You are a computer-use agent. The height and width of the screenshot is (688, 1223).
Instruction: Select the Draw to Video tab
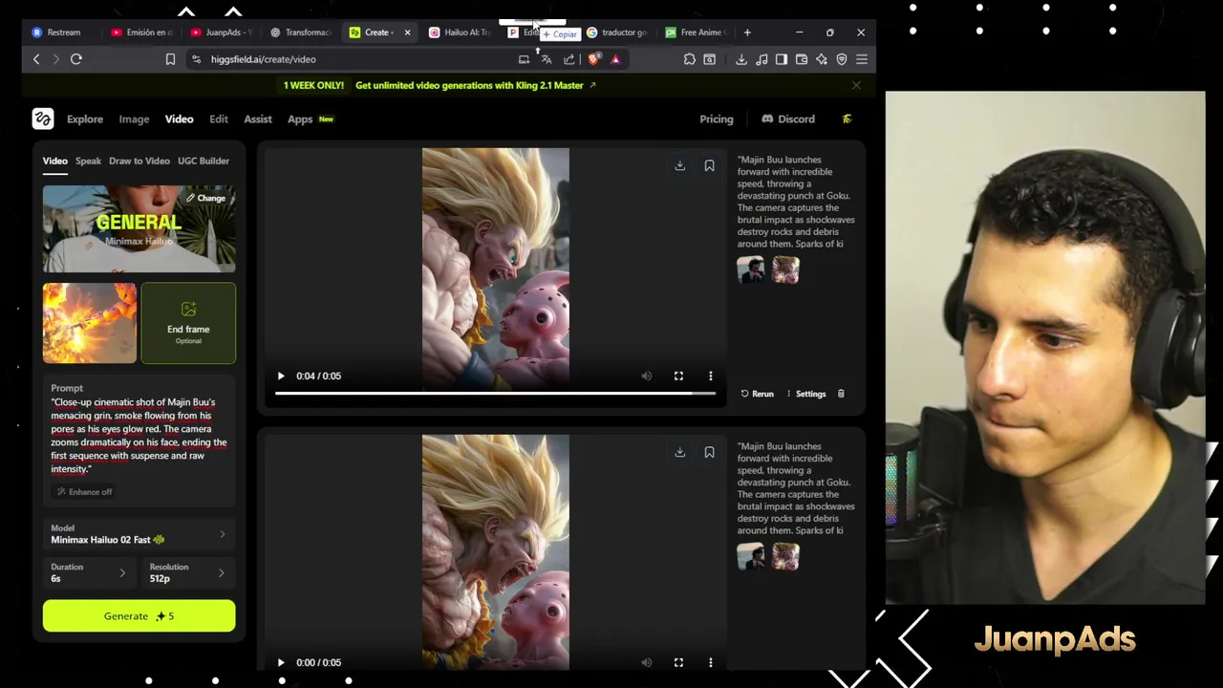click(139, 161)
